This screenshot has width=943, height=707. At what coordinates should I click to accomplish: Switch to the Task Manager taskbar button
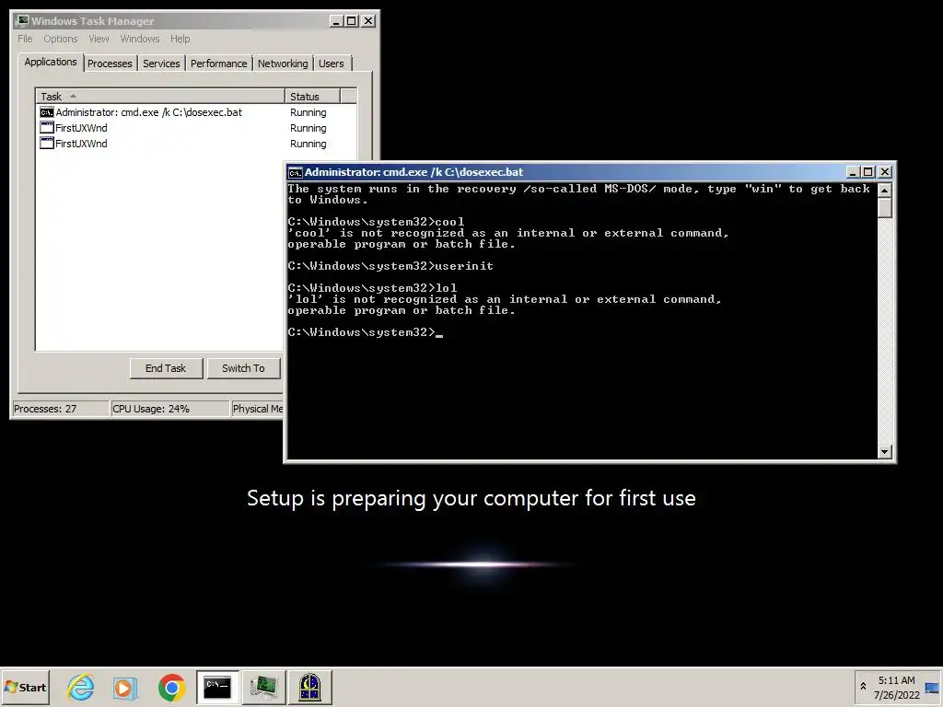pyautogui.click(x=263, y=687)
